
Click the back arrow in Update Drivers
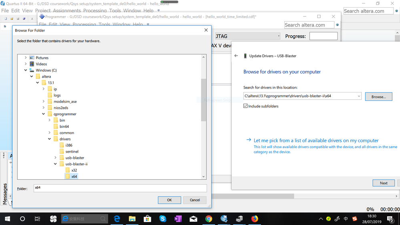[236, 56]
